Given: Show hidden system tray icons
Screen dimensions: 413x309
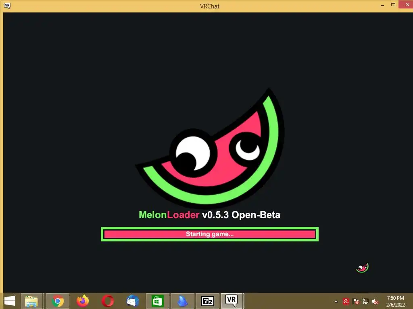Looking at the screenshot, I should click(336, 301).
